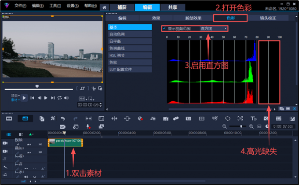The height and width of the screenshot is (185, 299).
Task: Click the scissors split clip icon
Action: pos(94,89)
